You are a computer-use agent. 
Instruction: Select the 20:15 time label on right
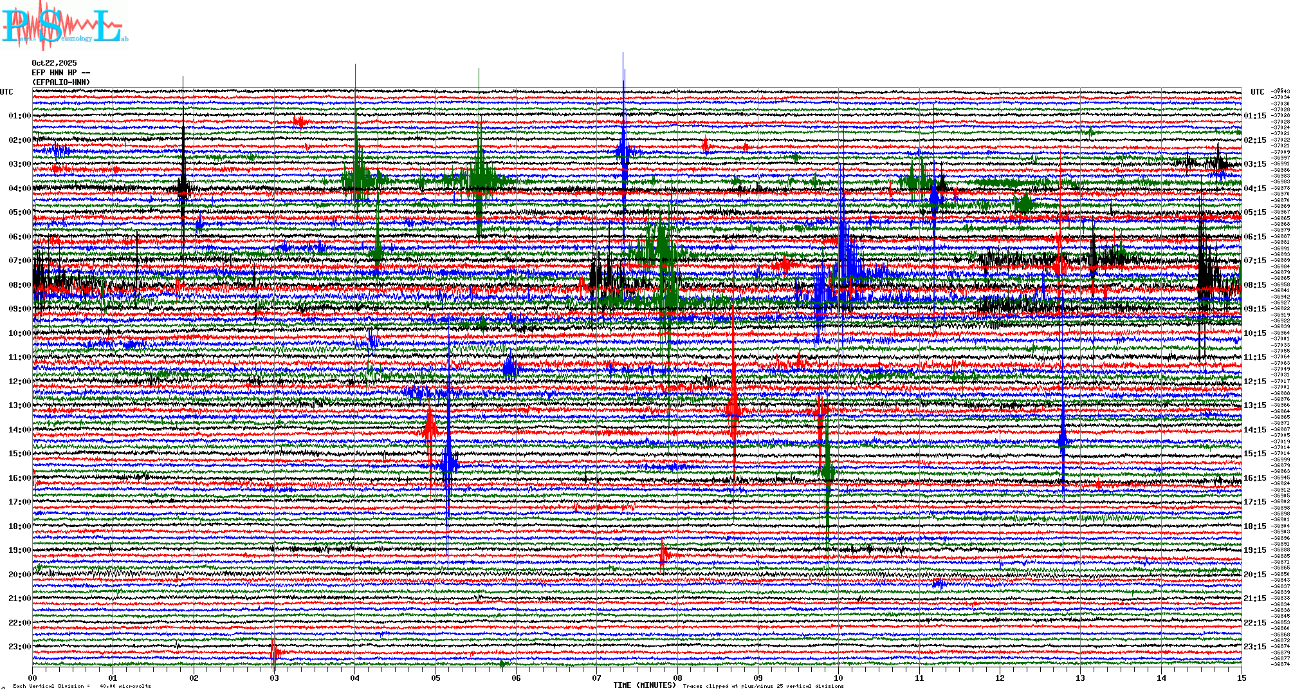1254,575
